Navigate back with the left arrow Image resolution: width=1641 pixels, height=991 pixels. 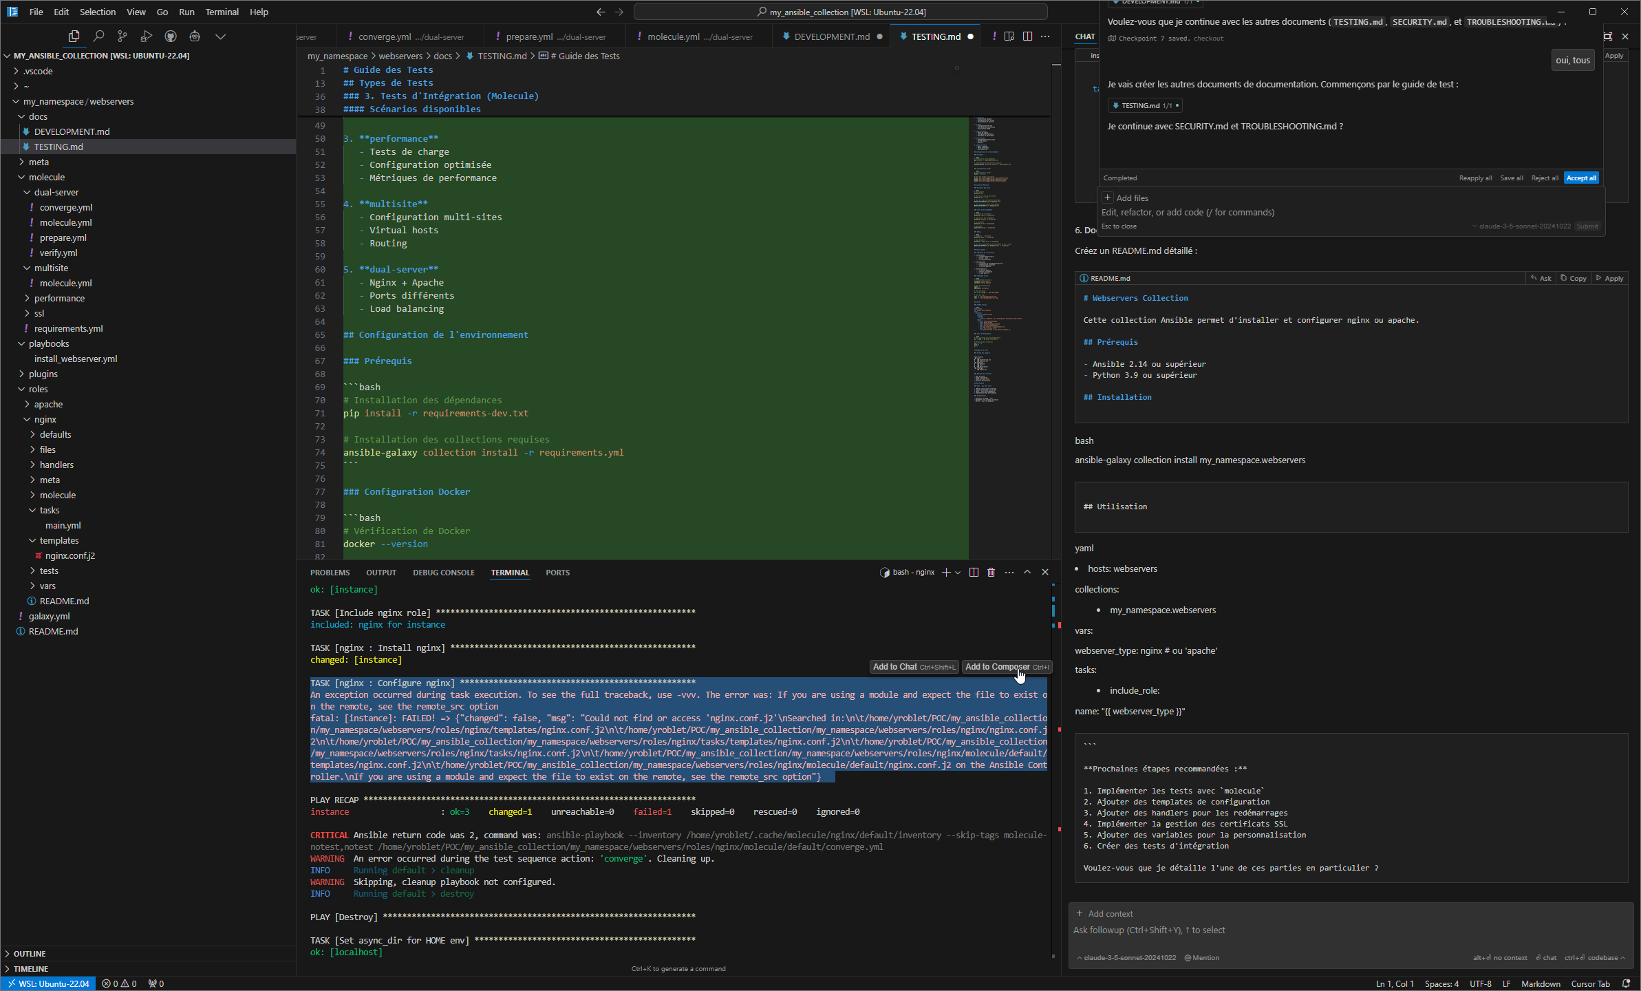point(601,12)
